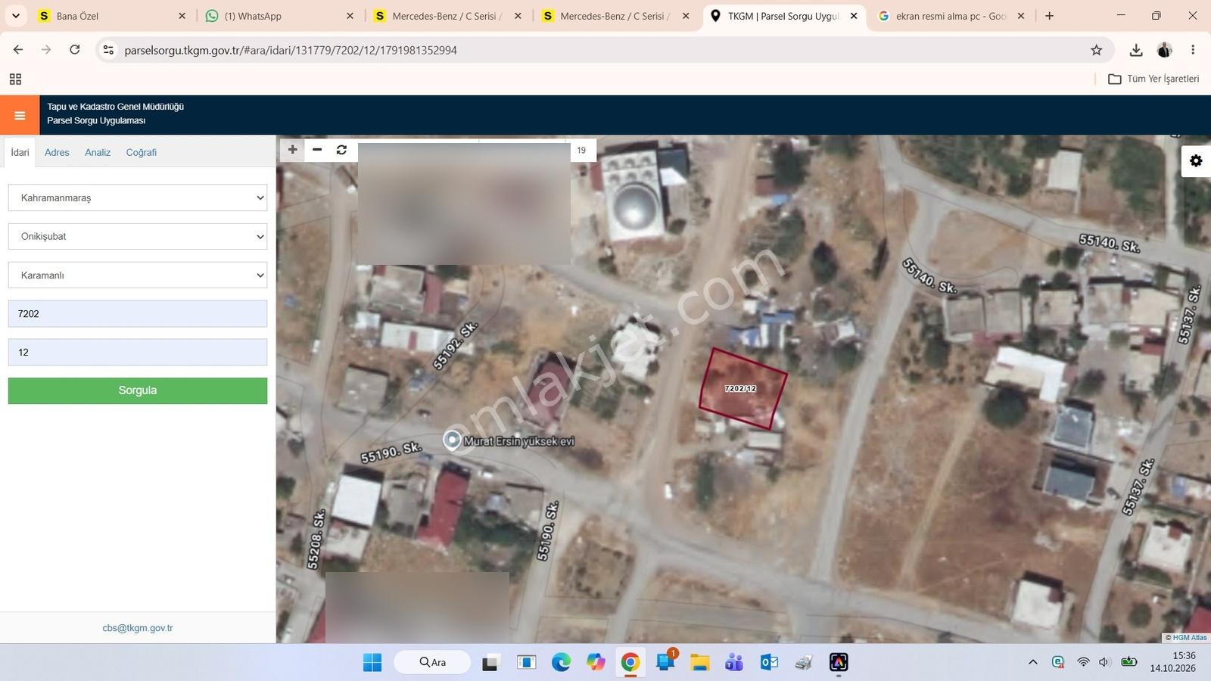This screenshot has height=681, width=1211.
Task: Click the parsel number field 12
Action: [138, 352]
